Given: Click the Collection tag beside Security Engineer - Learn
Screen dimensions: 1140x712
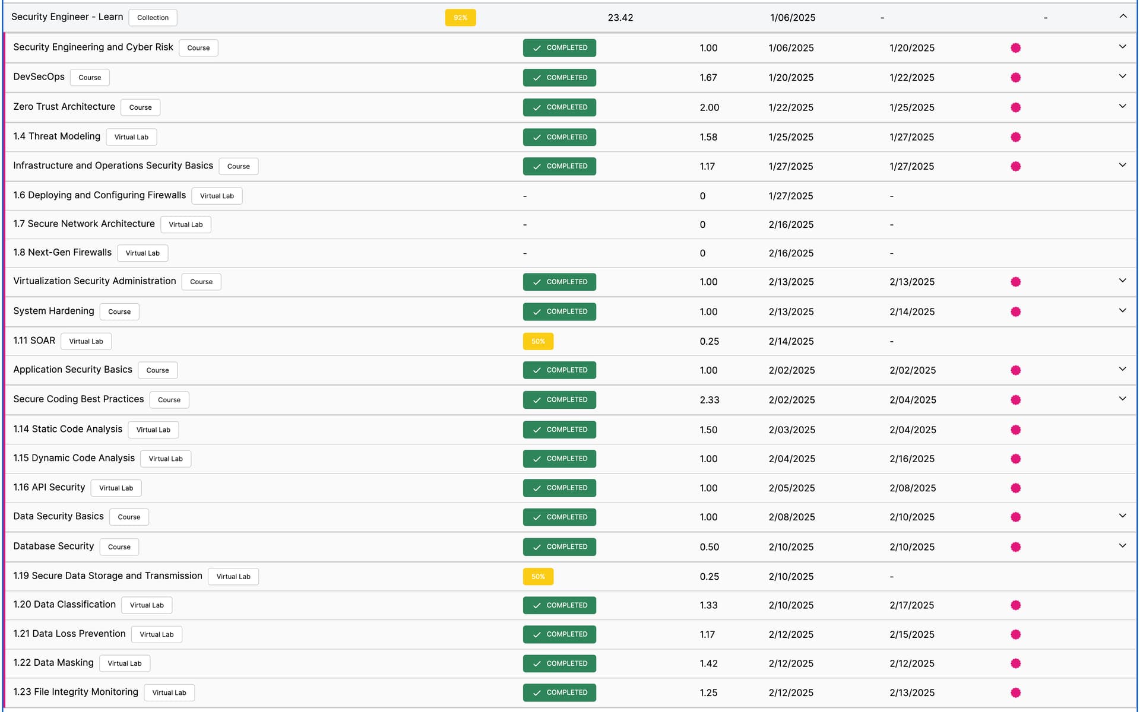Looking at the screenshot, I should click(x=153, y=18).
